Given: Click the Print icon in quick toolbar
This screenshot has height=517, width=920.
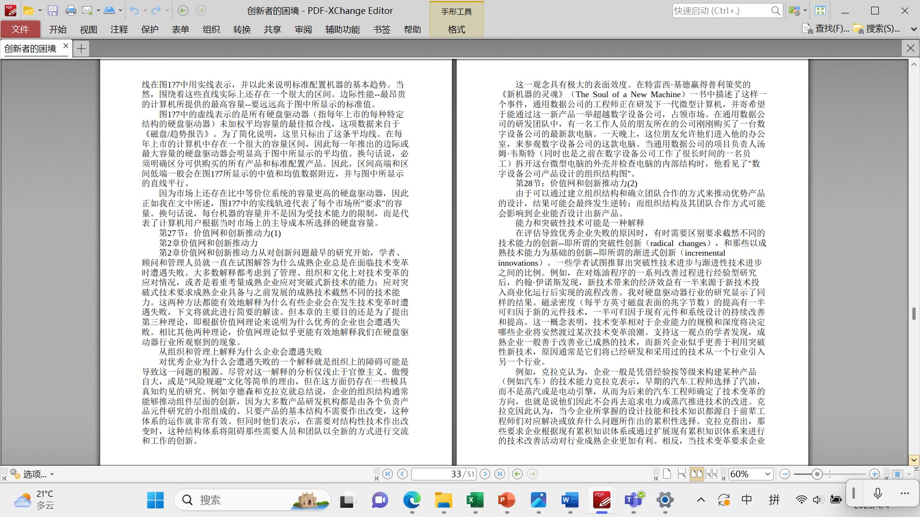Looking at the screenshot, I should point(70,11).
